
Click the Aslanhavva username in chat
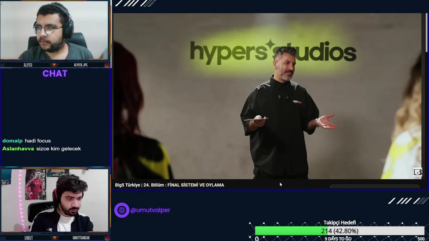(x=18, y=149)
